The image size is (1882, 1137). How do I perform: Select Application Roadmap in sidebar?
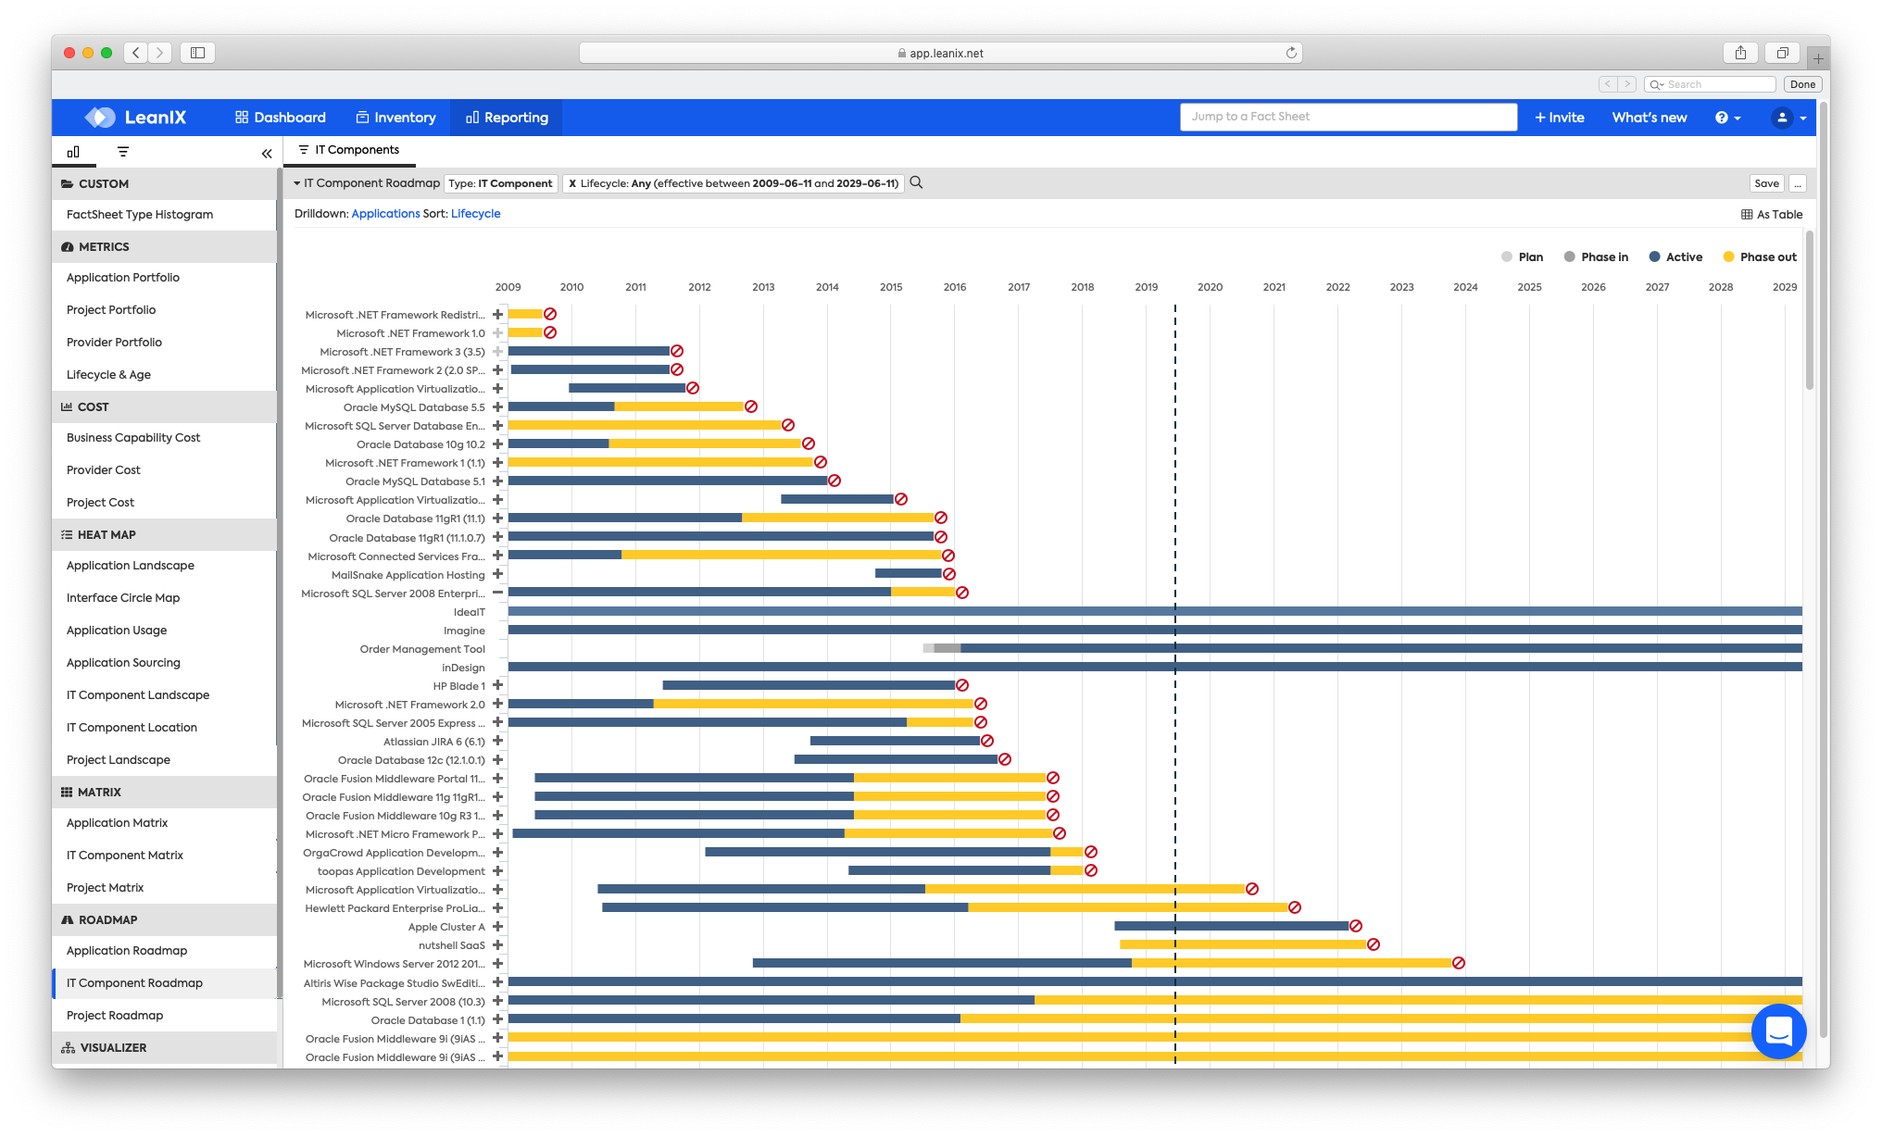pos(127,951)
